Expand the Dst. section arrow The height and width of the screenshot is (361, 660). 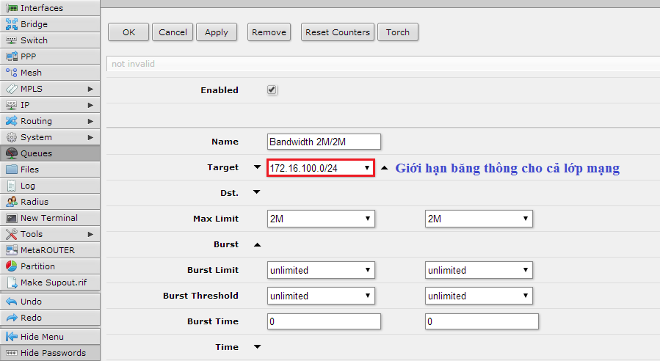tap(256, 193)
